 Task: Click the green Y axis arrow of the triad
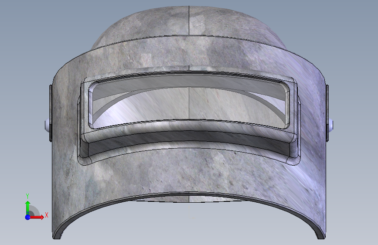[x=28, y=208]
